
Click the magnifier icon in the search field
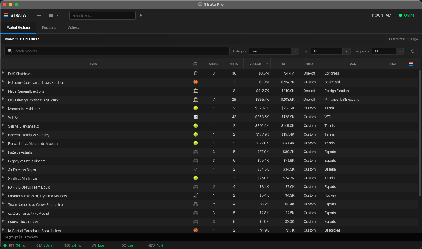10,51
